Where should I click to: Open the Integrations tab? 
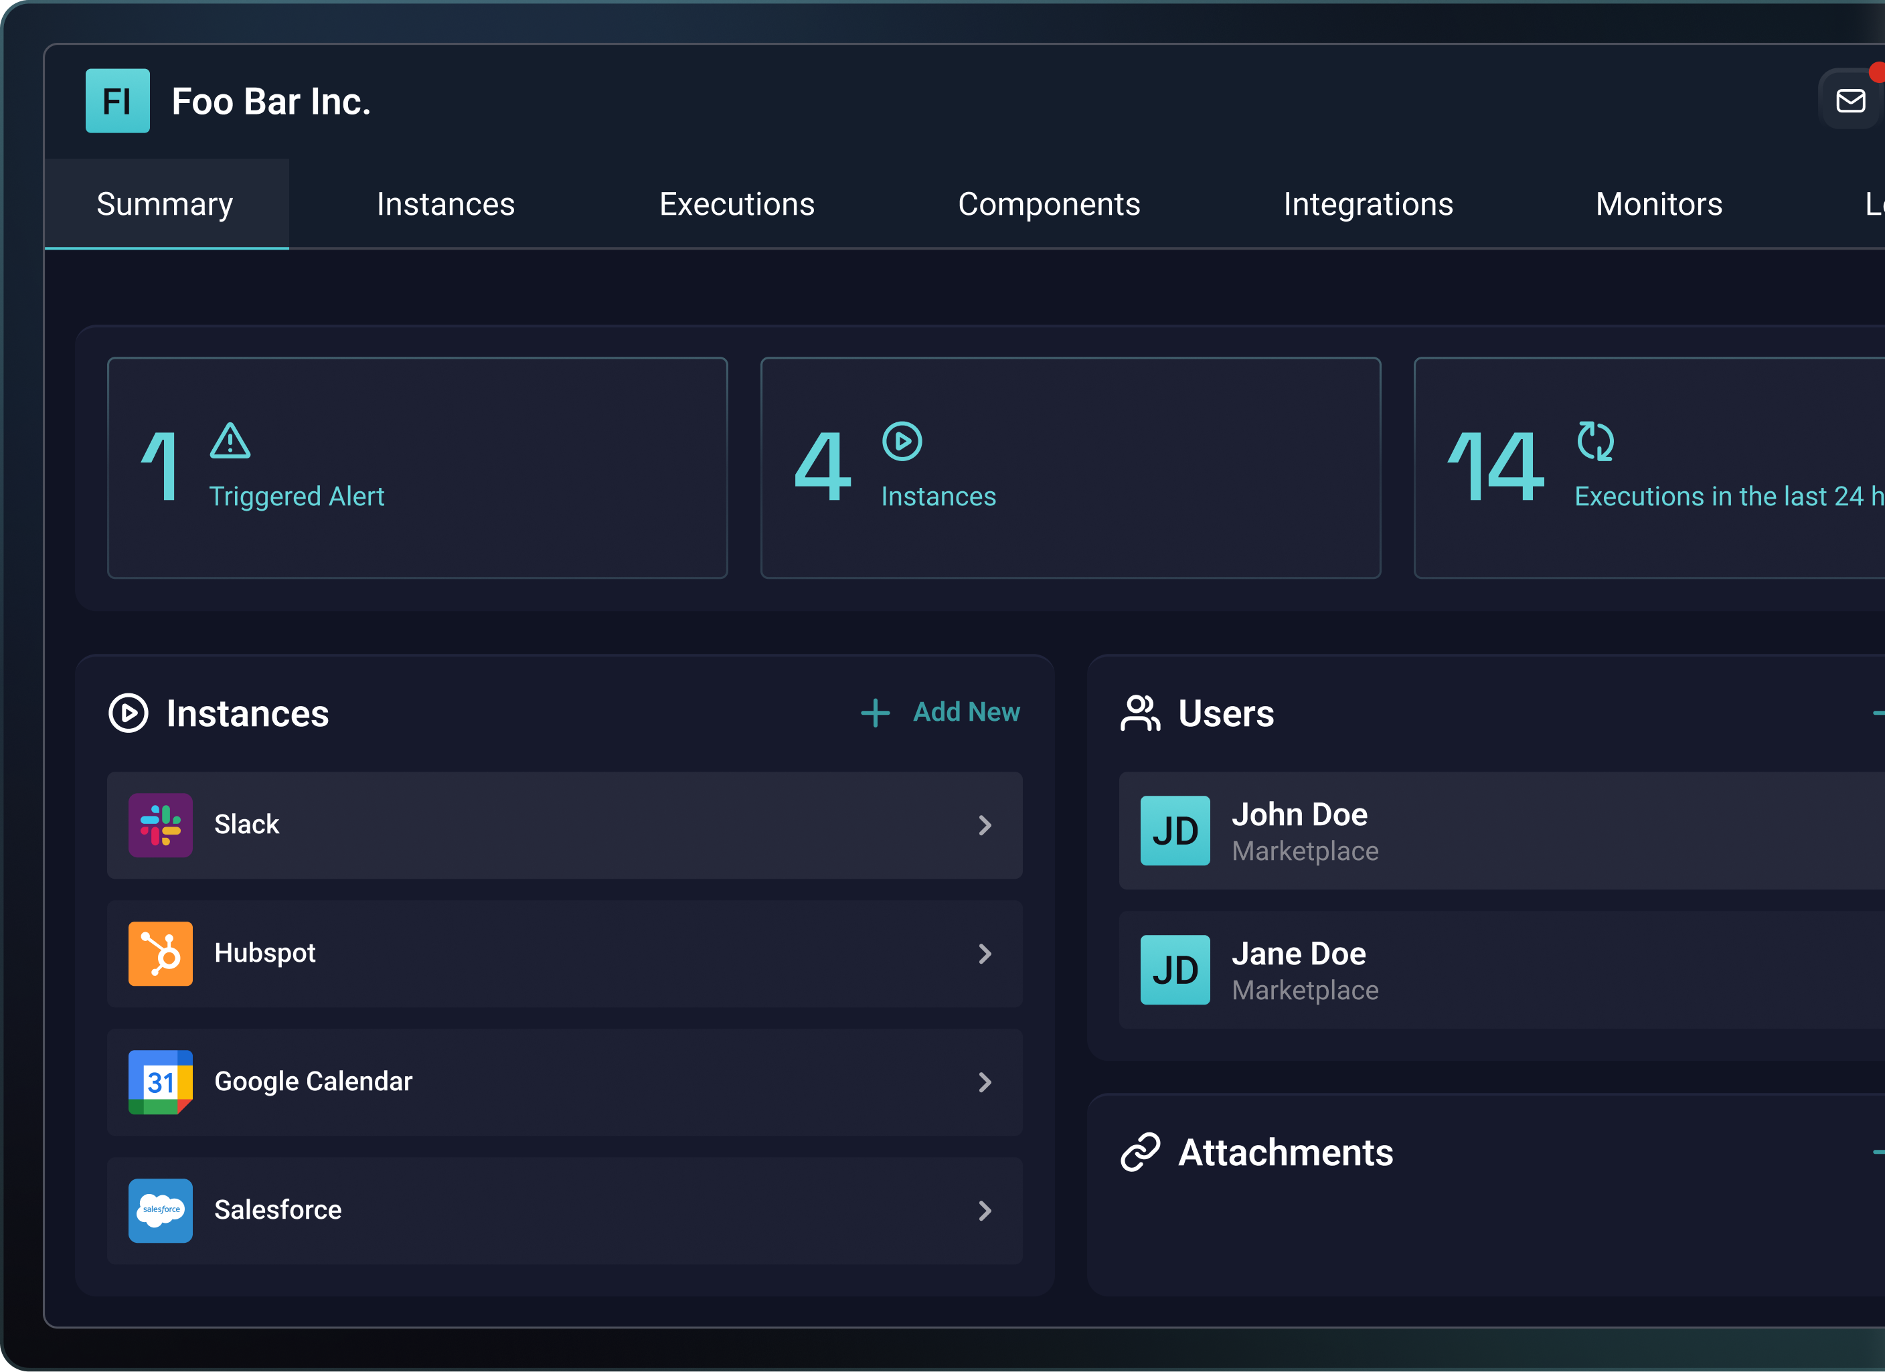coord(1368,203)
